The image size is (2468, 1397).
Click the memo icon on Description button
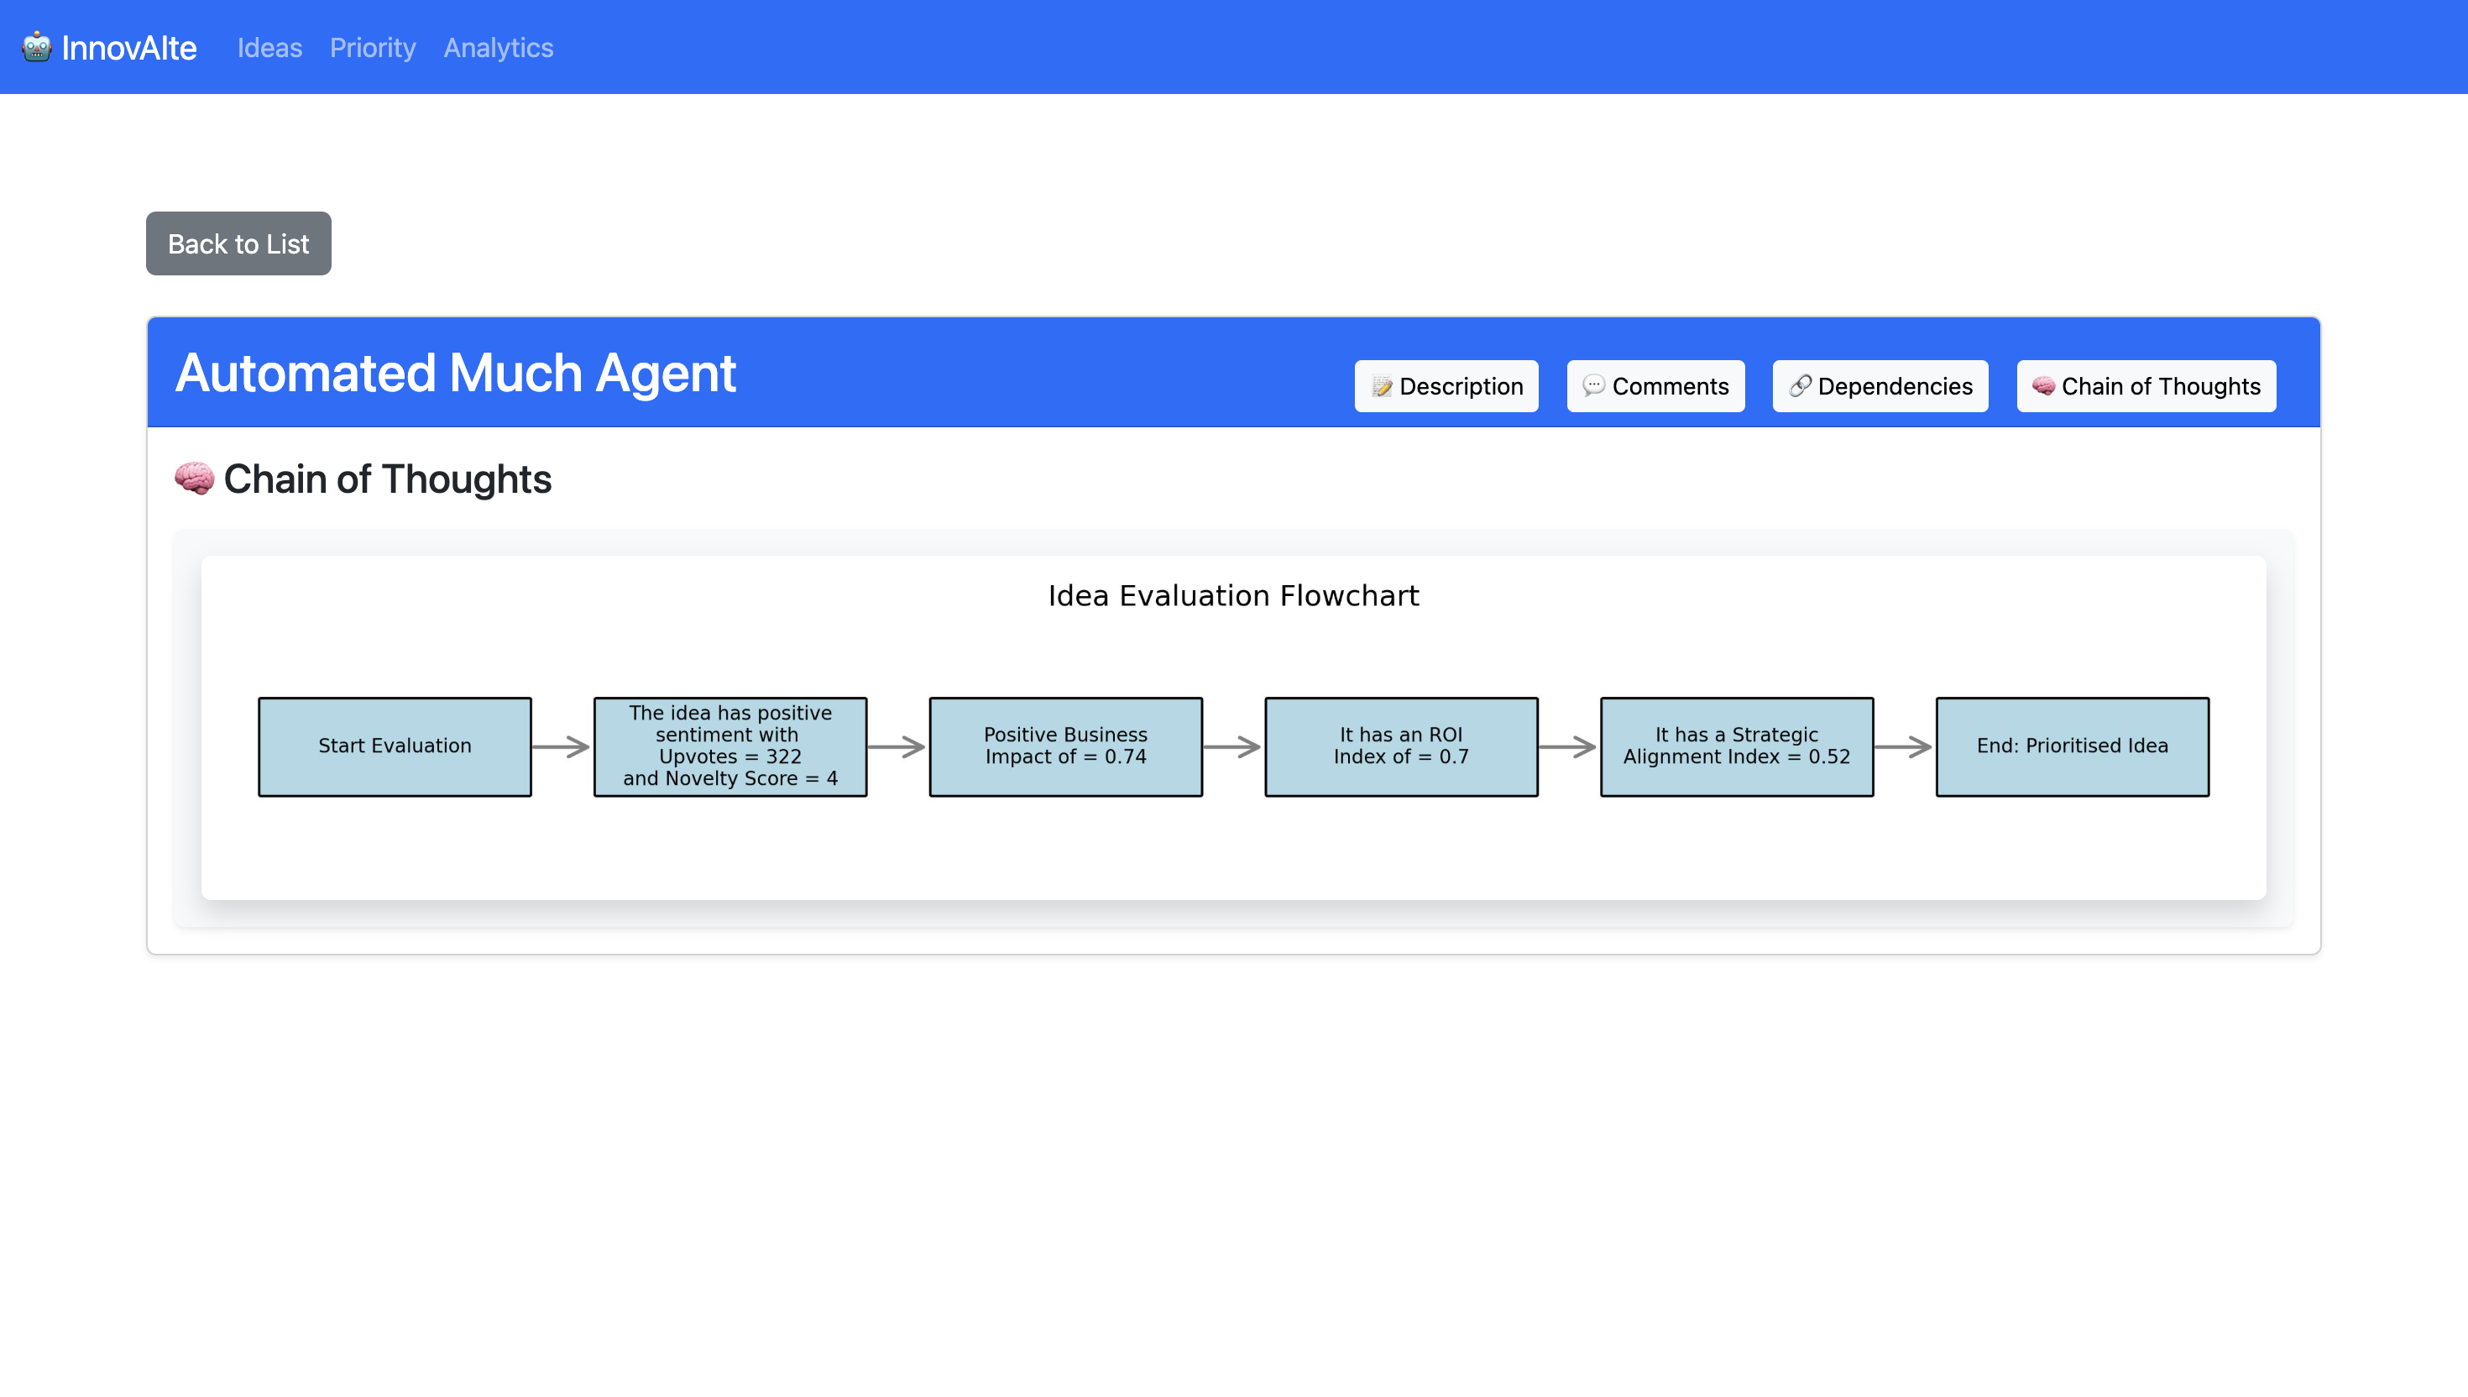coord(1381,385)
